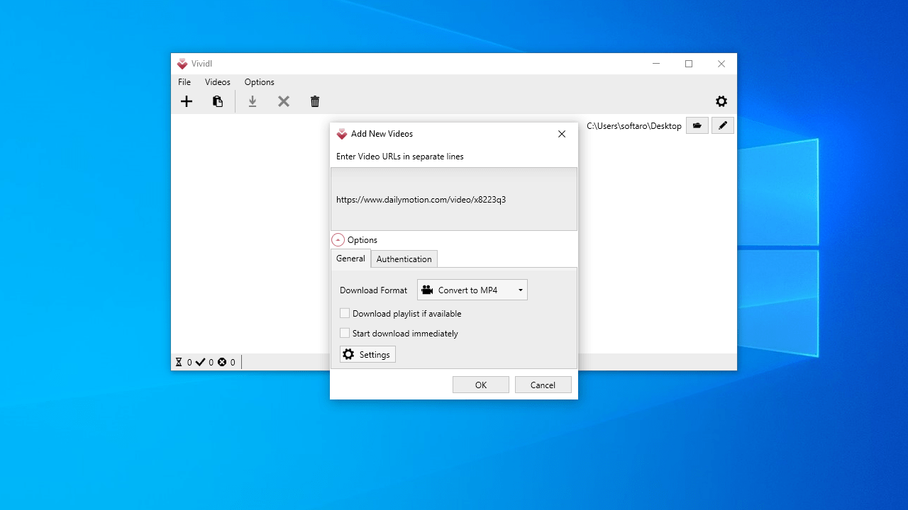
Task: Click the dailymotion URL text line
Action: pyautogui.click(x=421, y=200)
